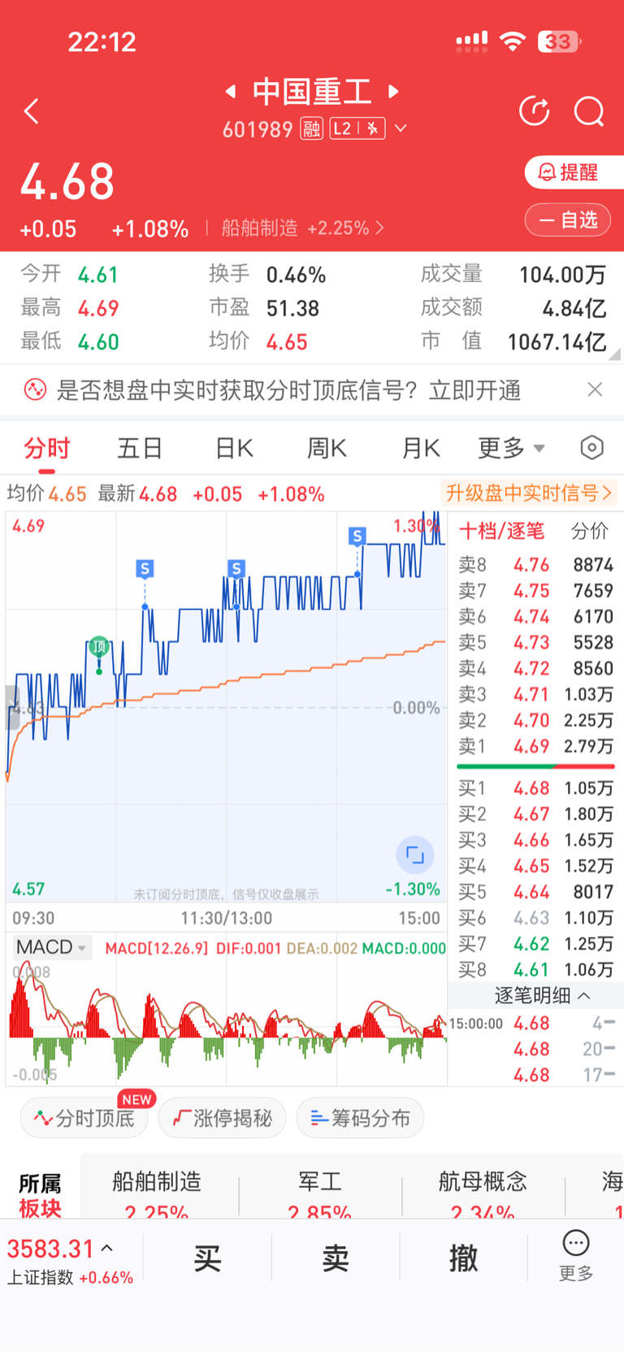Select 十档/逐笔 order book tab
This screenshot has height=1352, width=624.
pyautogui.click(x=501, y=532)
